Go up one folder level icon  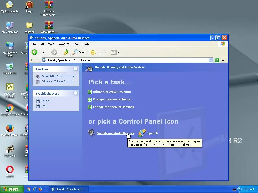(66, 52)
